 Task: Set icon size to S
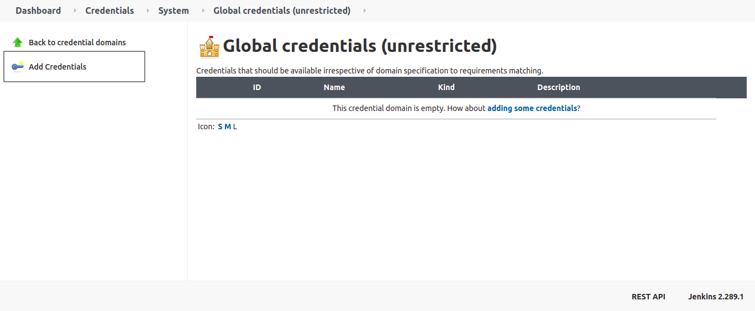[x=221, y=126]
